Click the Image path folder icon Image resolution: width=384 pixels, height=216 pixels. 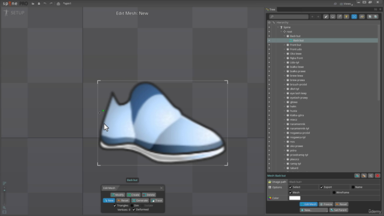click(x=269, y=182)
